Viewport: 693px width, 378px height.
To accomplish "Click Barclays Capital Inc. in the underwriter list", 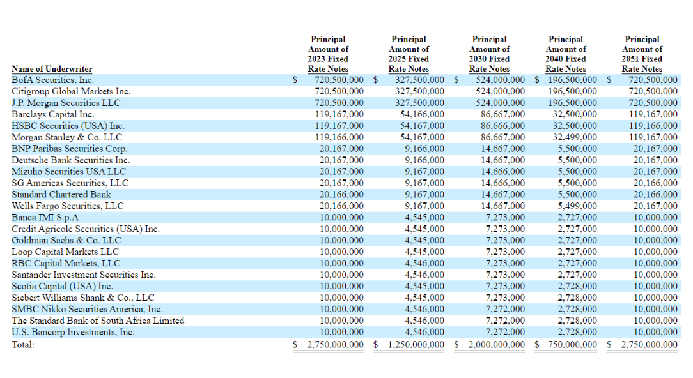I will (52, 115).
